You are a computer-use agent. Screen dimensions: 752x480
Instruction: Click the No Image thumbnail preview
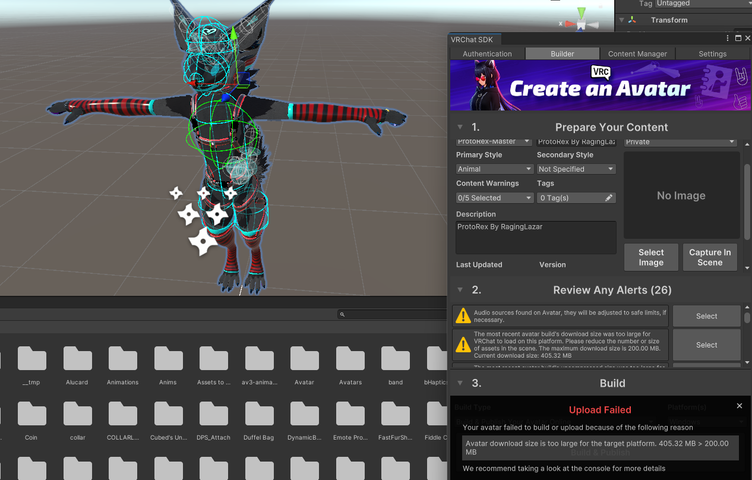681,195
